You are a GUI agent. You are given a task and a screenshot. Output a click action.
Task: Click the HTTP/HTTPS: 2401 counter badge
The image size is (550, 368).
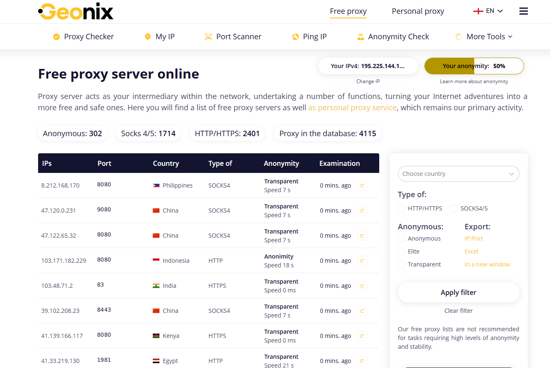227,134
